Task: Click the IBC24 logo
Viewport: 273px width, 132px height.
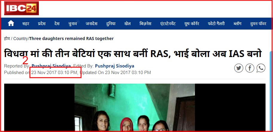Action: 22,8
